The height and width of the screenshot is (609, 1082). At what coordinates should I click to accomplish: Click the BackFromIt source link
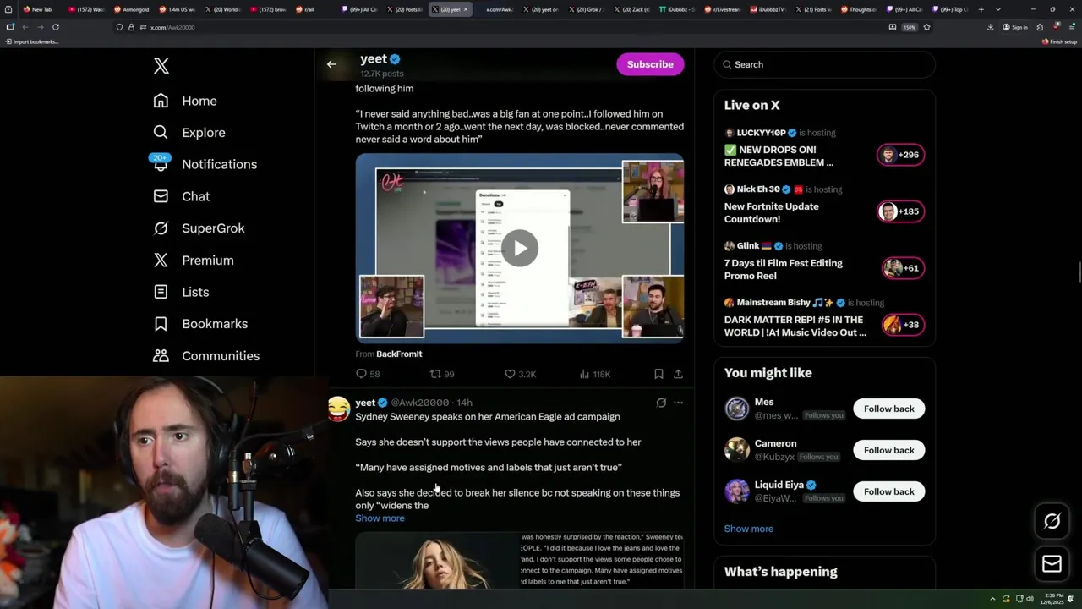(399, 354)
